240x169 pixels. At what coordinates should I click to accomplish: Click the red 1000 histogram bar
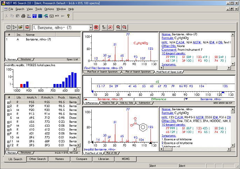[x=21, y=86]
